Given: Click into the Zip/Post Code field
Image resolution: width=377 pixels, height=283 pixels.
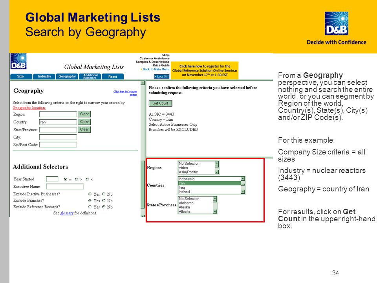Looking at the screenshot, I should point(58,145).
